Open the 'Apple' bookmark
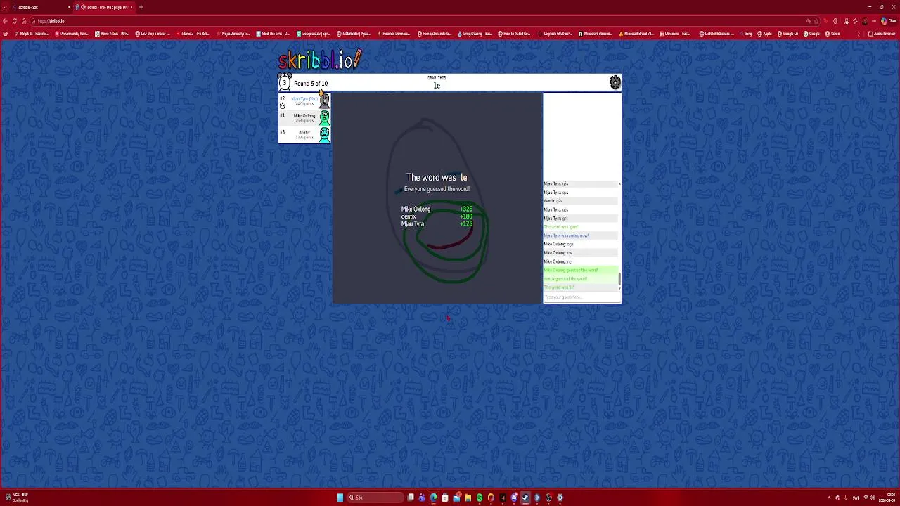This screenshot has width=900, height=506. 765,34
